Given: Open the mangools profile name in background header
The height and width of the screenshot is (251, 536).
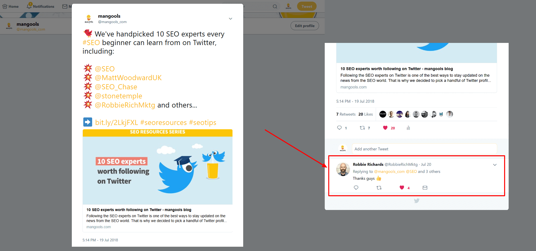Looking at the screenshot, I should (x=28, y=24).
